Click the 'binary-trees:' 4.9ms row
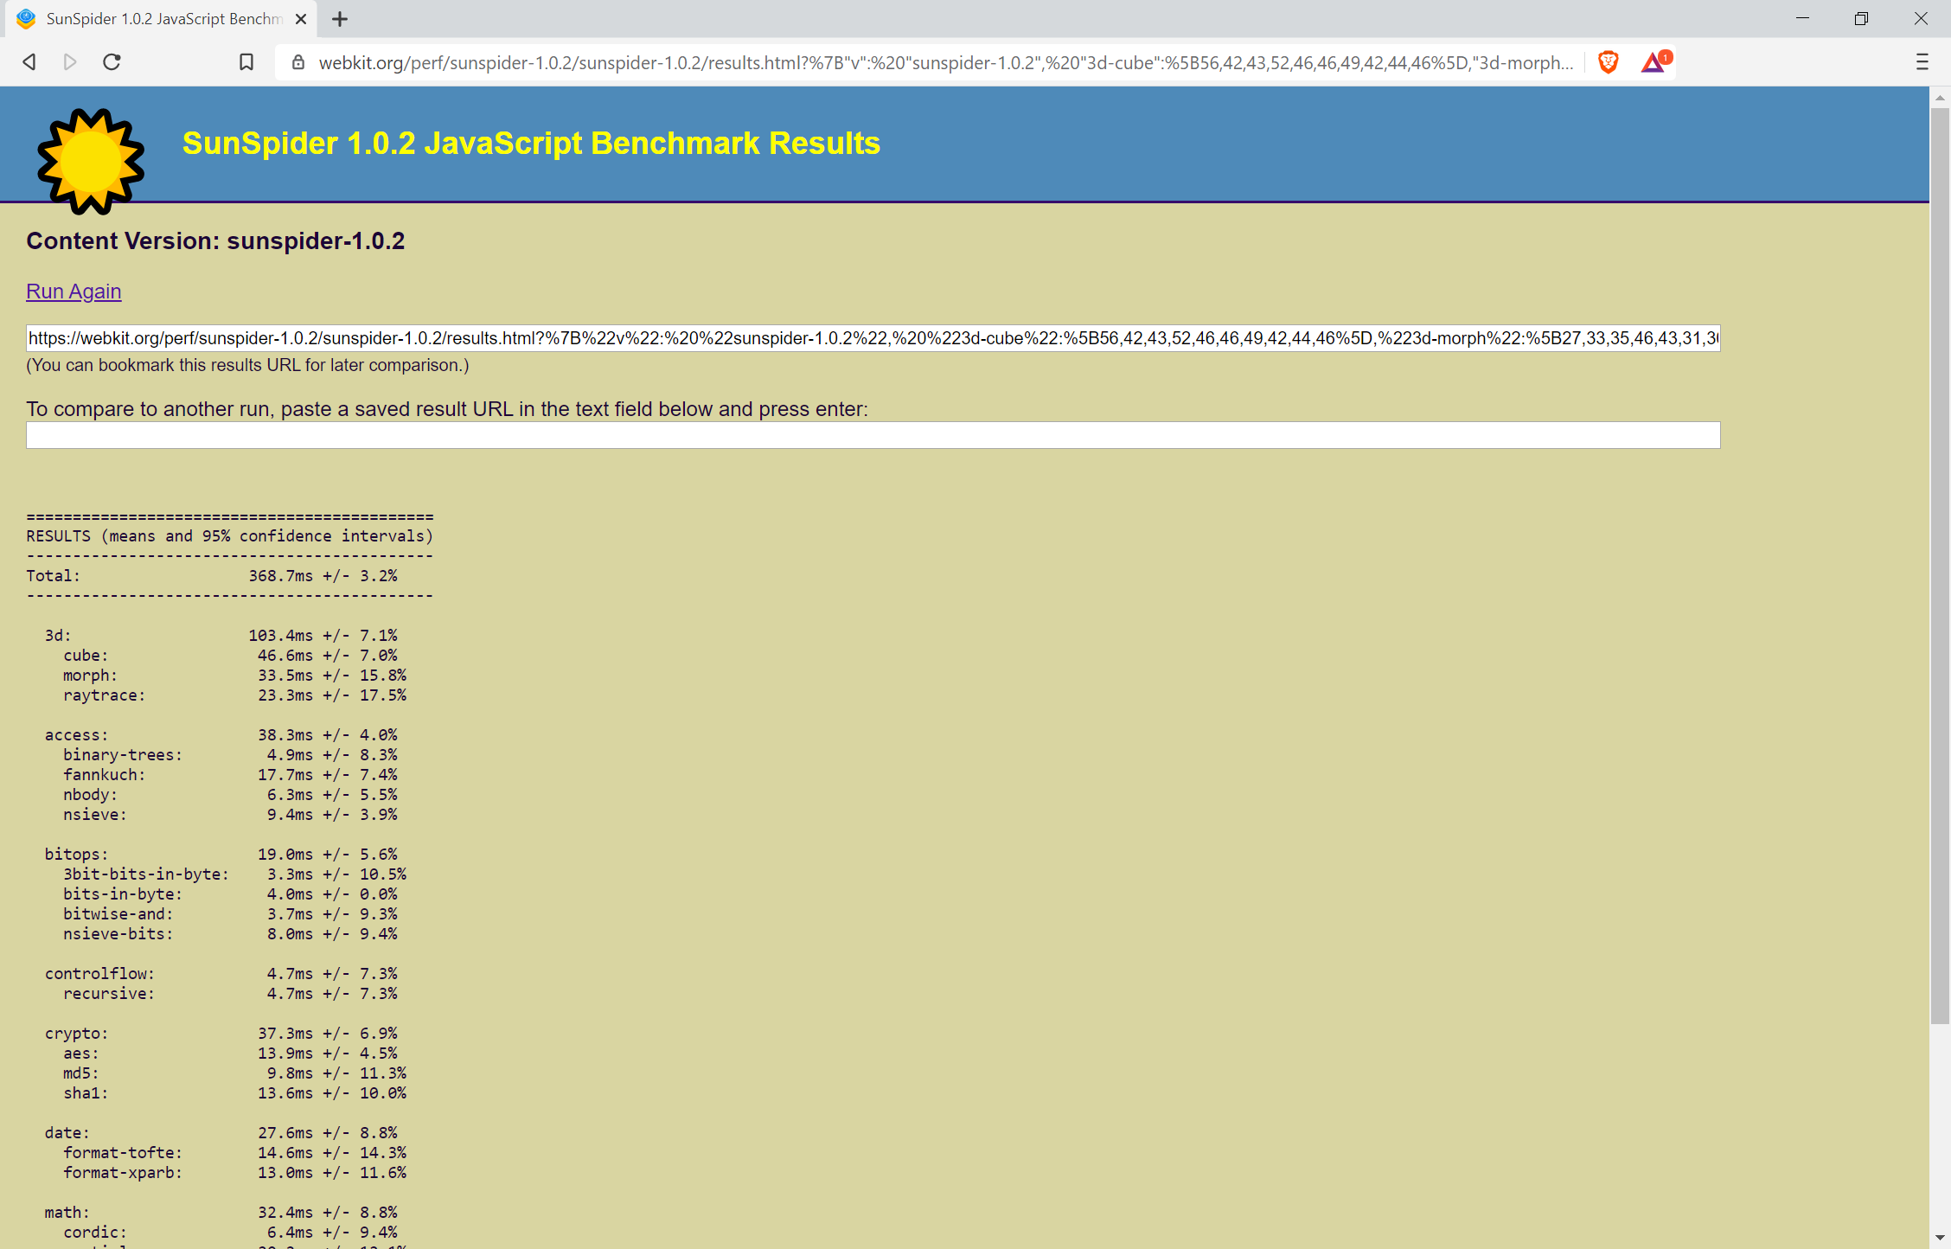 pyautogui.click(x=230, y=755)
